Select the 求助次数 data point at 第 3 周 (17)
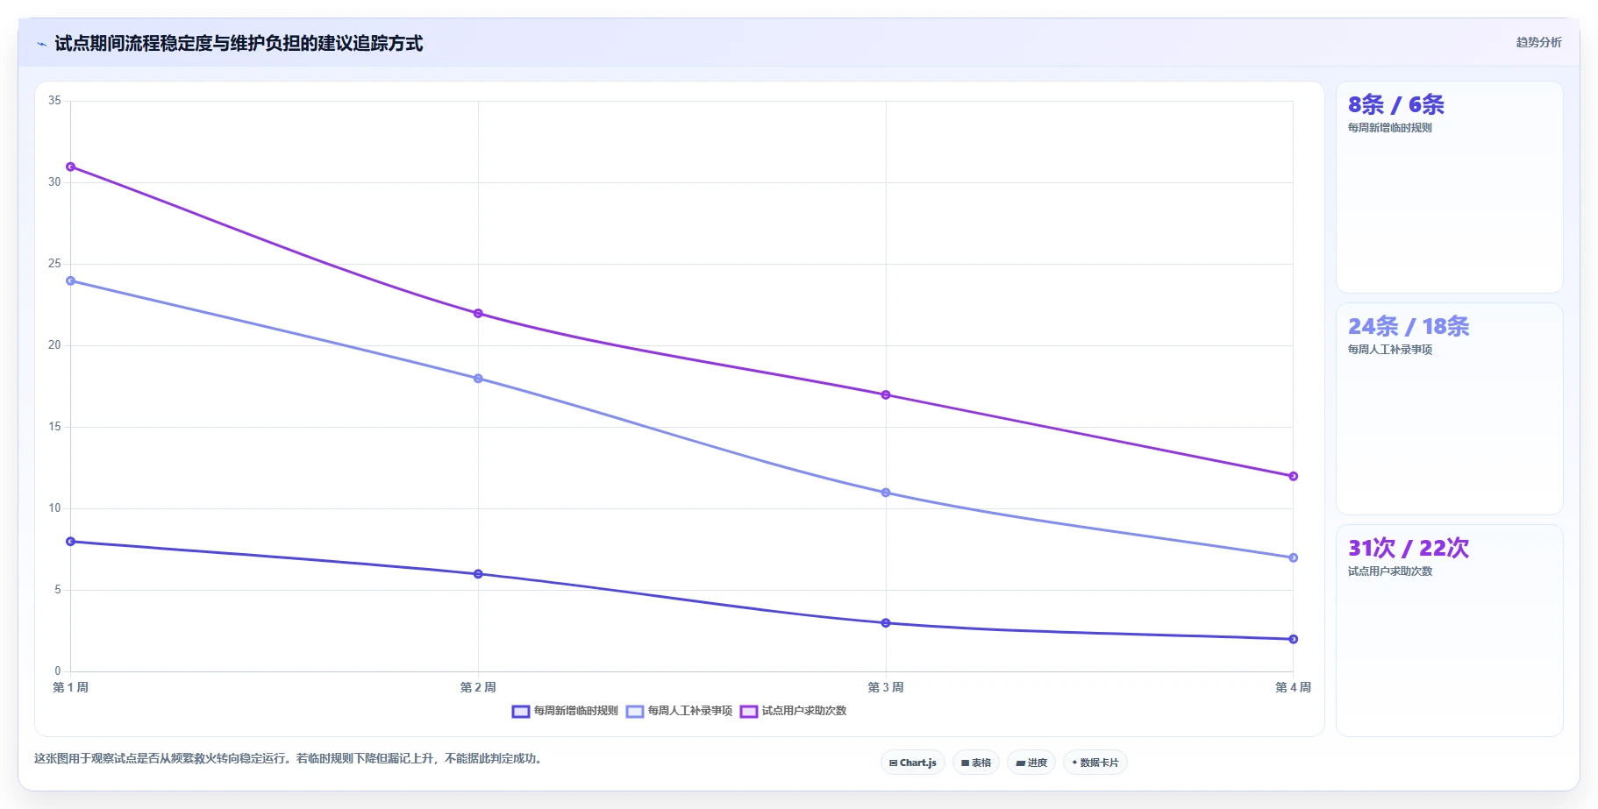1598x809 pixels. [886, 394]
